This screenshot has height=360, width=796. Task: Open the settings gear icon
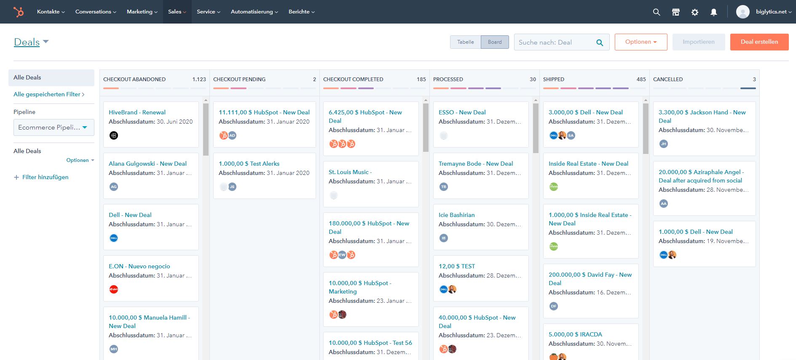click(694, 12)
